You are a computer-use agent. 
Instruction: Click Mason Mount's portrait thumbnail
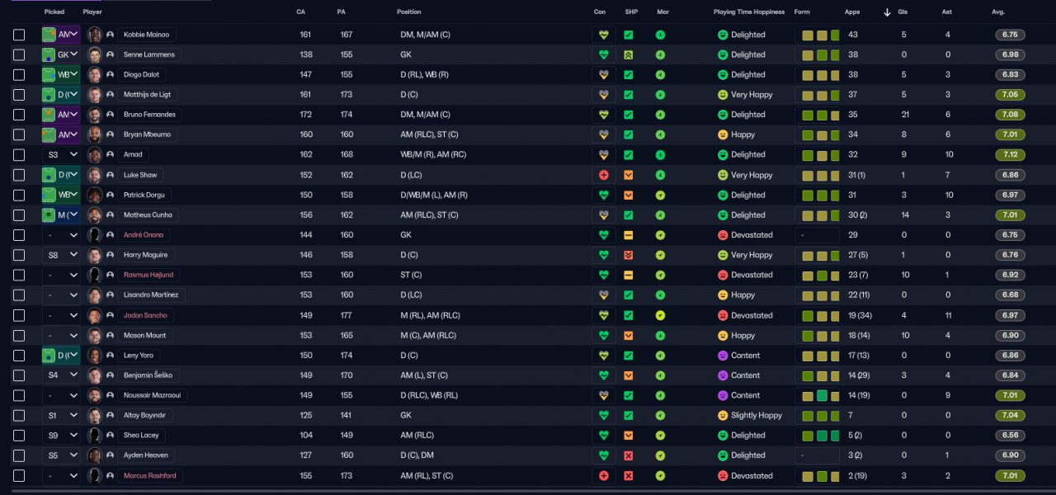click(95, 335)
